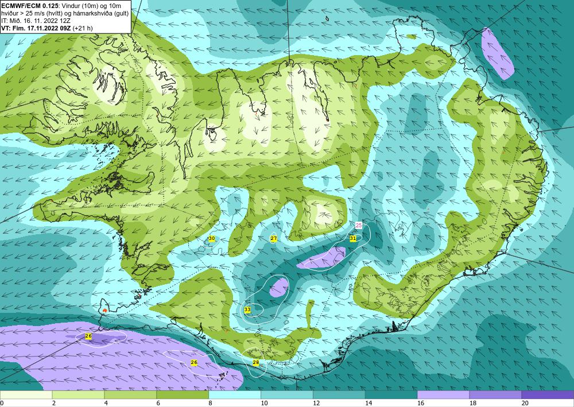Click the scale number 2
Viewport: 574px width, 407px height.
tap(54, 403)
